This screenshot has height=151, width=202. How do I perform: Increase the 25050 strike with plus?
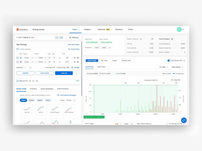[45, 62]
